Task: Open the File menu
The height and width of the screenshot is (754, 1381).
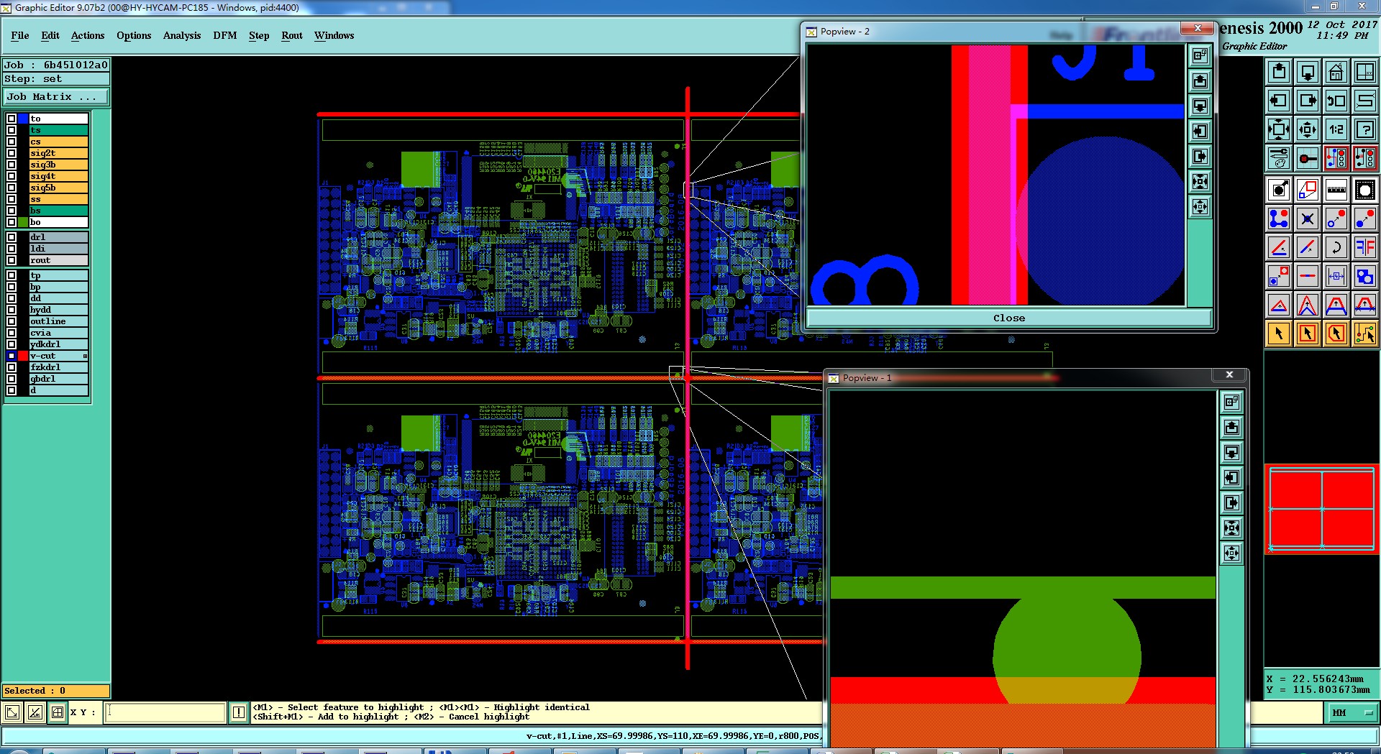Action: 20,35
